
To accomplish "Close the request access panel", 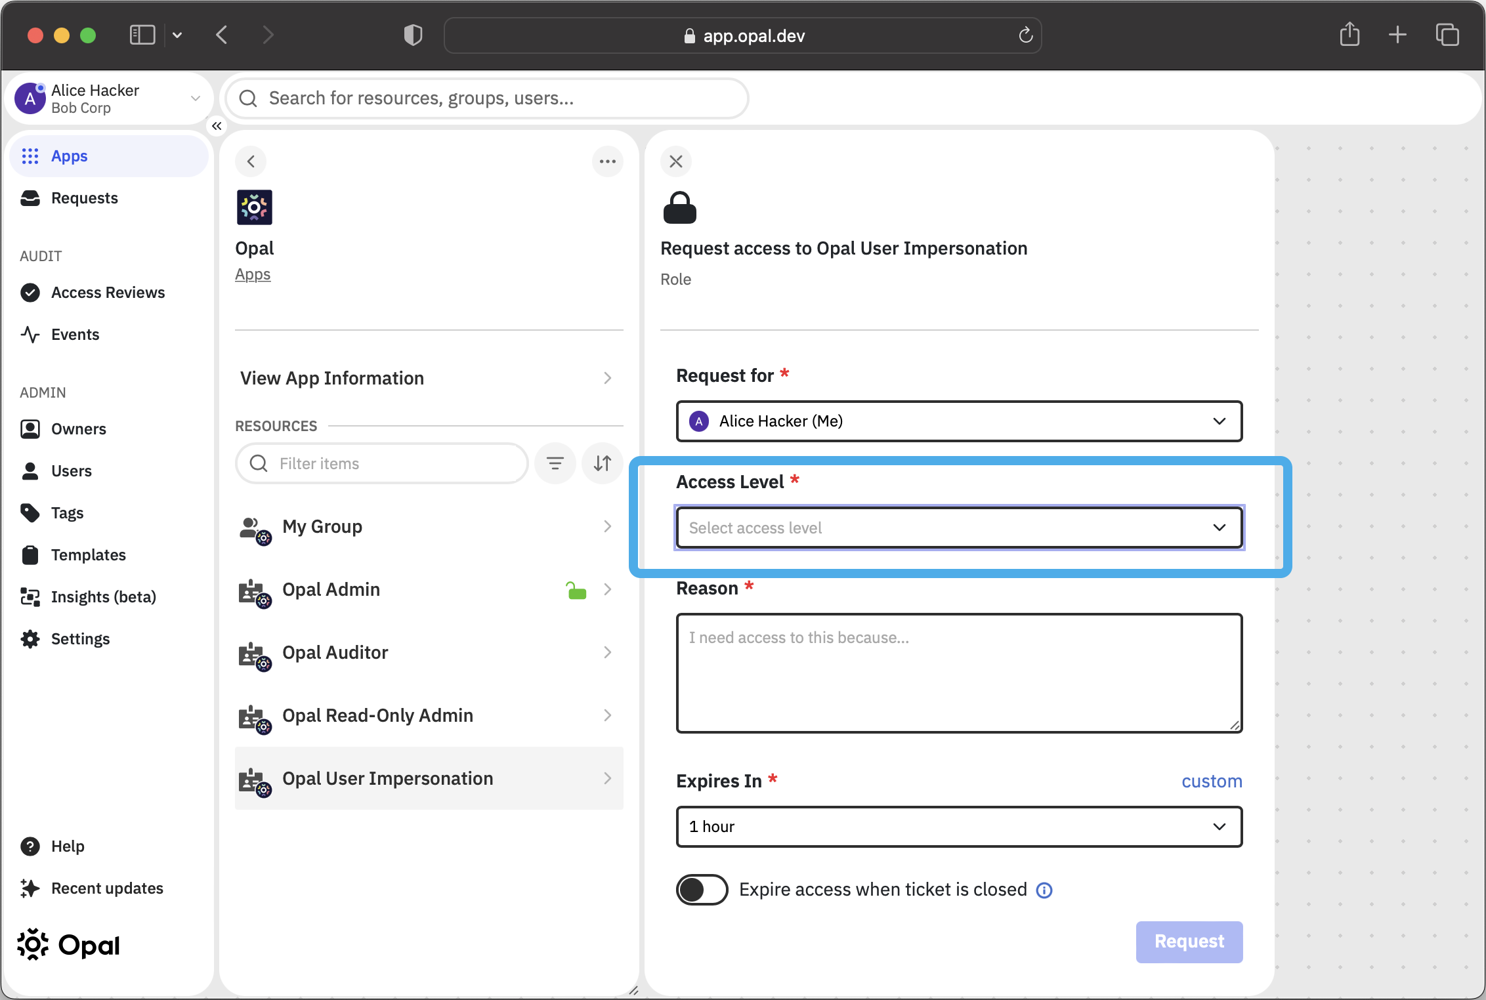I will pyautogui.click(x=676, y=161).
